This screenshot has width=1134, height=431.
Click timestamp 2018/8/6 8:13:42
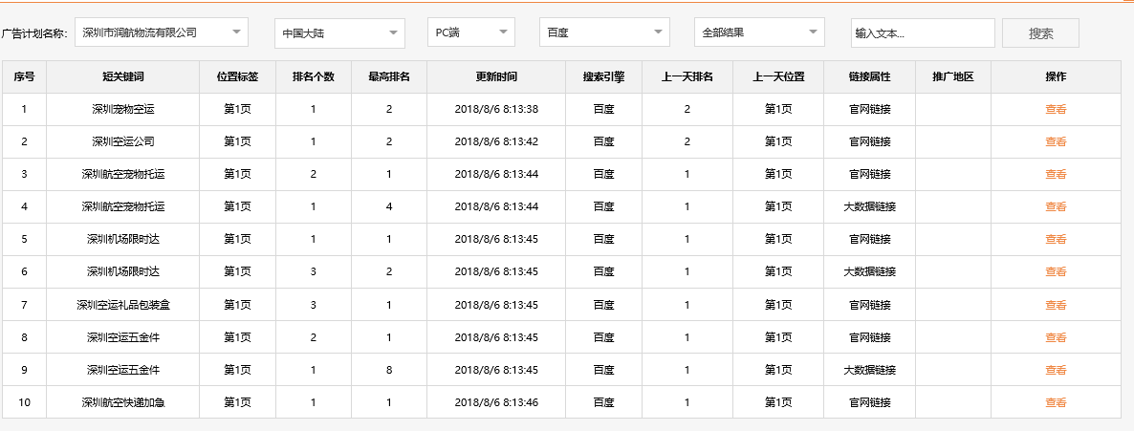pos(496,141)
